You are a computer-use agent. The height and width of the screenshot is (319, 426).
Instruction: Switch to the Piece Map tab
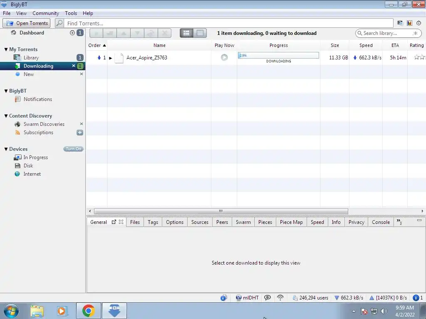291,222
